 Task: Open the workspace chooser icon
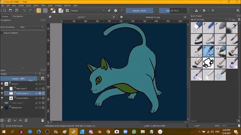tap(238, 10)
